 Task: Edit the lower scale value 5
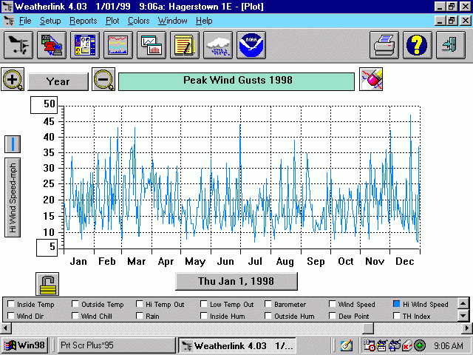coord(47,248)
